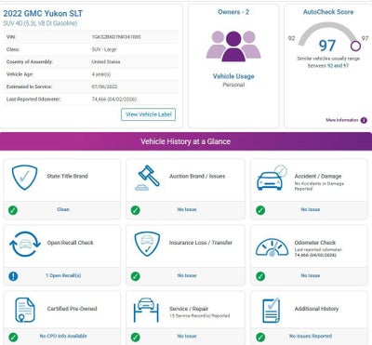Open the More Information link
Screen dimensions: 372x345
[342, 120]
